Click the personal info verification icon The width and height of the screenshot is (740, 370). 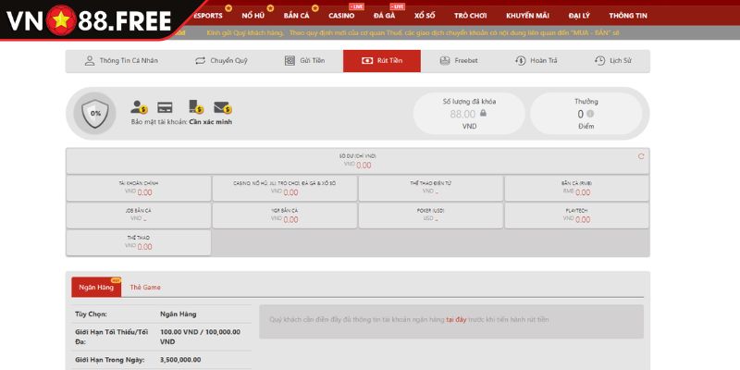(140, 106)
